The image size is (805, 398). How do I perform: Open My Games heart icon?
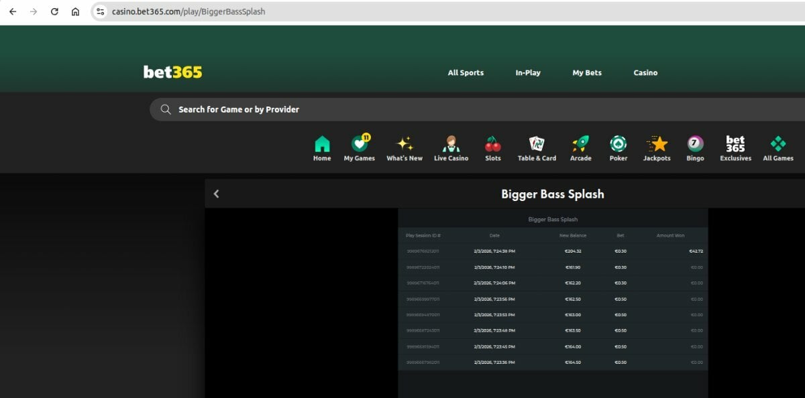pyautogui.click(x=360, y=144)
